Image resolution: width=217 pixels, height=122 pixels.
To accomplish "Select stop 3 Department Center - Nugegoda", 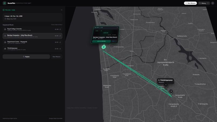I will [x=32, y=42].
